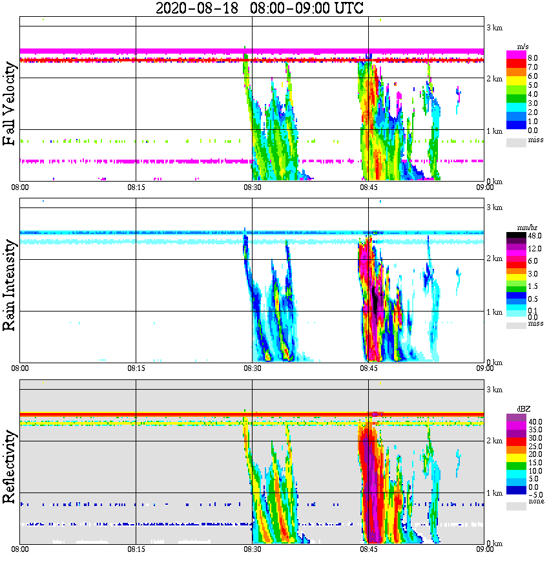The width and height of the screenshot is (549, 561).
Task: Click the "08:15" tick under Rain Intensity panel
Action: (136, 368)
